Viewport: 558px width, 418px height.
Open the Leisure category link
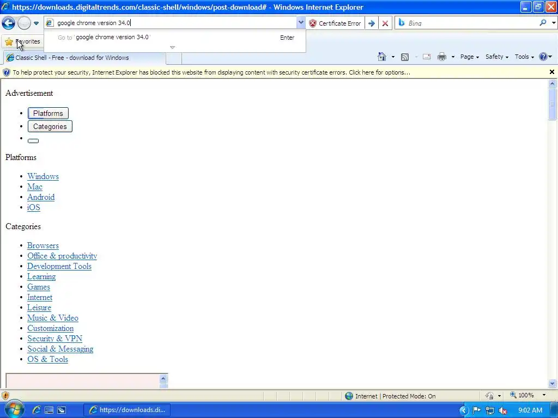tap(39, 308)
